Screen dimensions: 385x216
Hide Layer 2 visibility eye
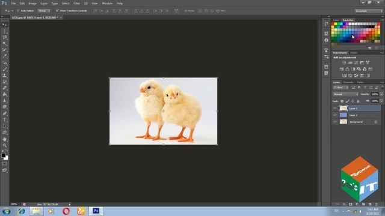click(335, 115)
